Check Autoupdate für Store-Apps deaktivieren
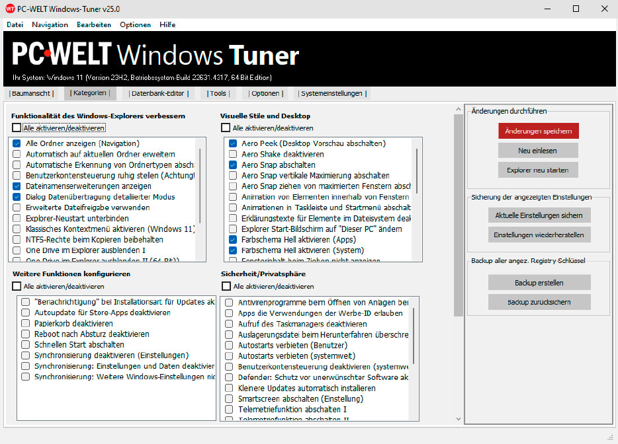The height and width of the screenshot is (444, 618). point(26,313)
